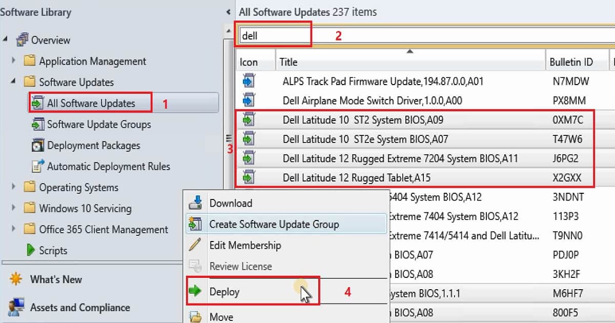The image size is (615, 323).
Task: Select the Scripts node
Action: point(53,250)
